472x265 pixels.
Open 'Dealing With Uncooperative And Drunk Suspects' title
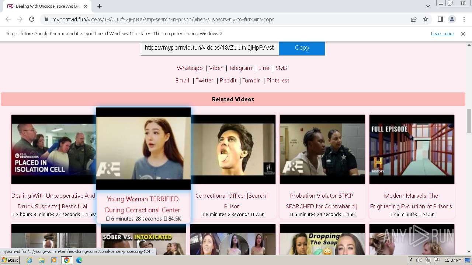point(53,201)
